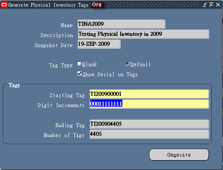223x170 pixels.
Task: Minimize the Generate Physical Inventory Tags window
Action: tap(204, 5)
